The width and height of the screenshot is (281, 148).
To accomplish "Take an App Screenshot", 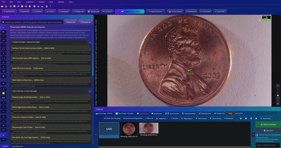I will [x=189, y=114].
